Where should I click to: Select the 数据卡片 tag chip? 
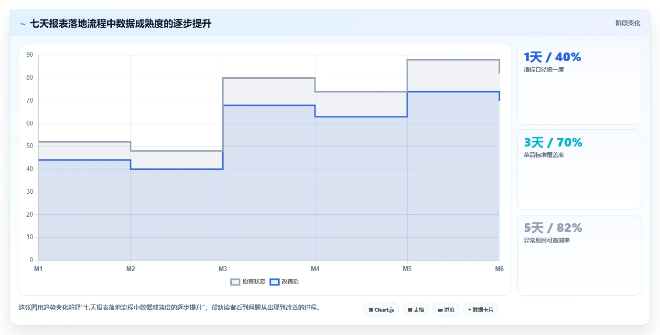481,310
